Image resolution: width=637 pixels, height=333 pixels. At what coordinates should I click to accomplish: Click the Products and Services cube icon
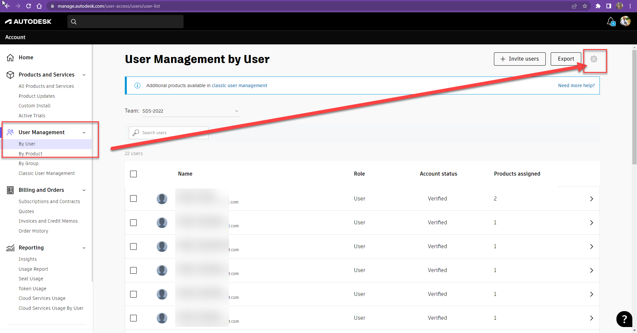pyautogui.click(x=10, y=75)
